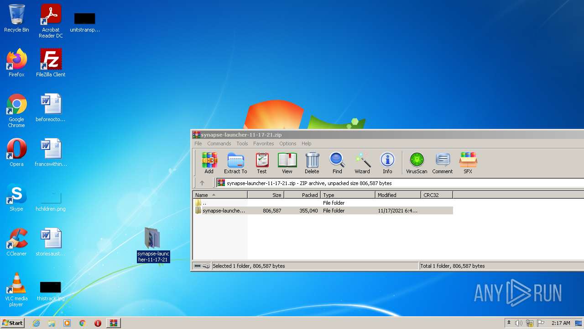This screenshot has height=329, width=584.
Task: Open the Find files tool
Action: click(x=337, y=163)
